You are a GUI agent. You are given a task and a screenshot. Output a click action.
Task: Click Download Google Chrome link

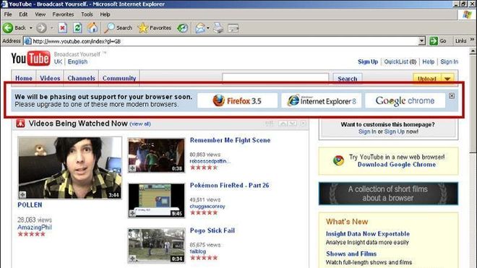(x=397, y=165)
